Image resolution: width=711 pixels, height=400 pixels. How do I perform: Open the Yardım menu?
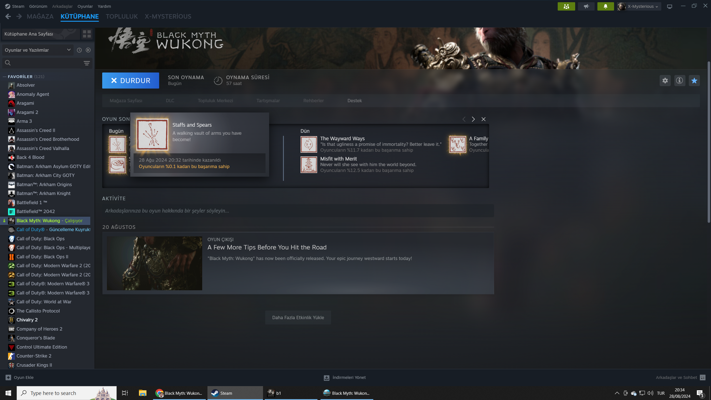point(104,6)
